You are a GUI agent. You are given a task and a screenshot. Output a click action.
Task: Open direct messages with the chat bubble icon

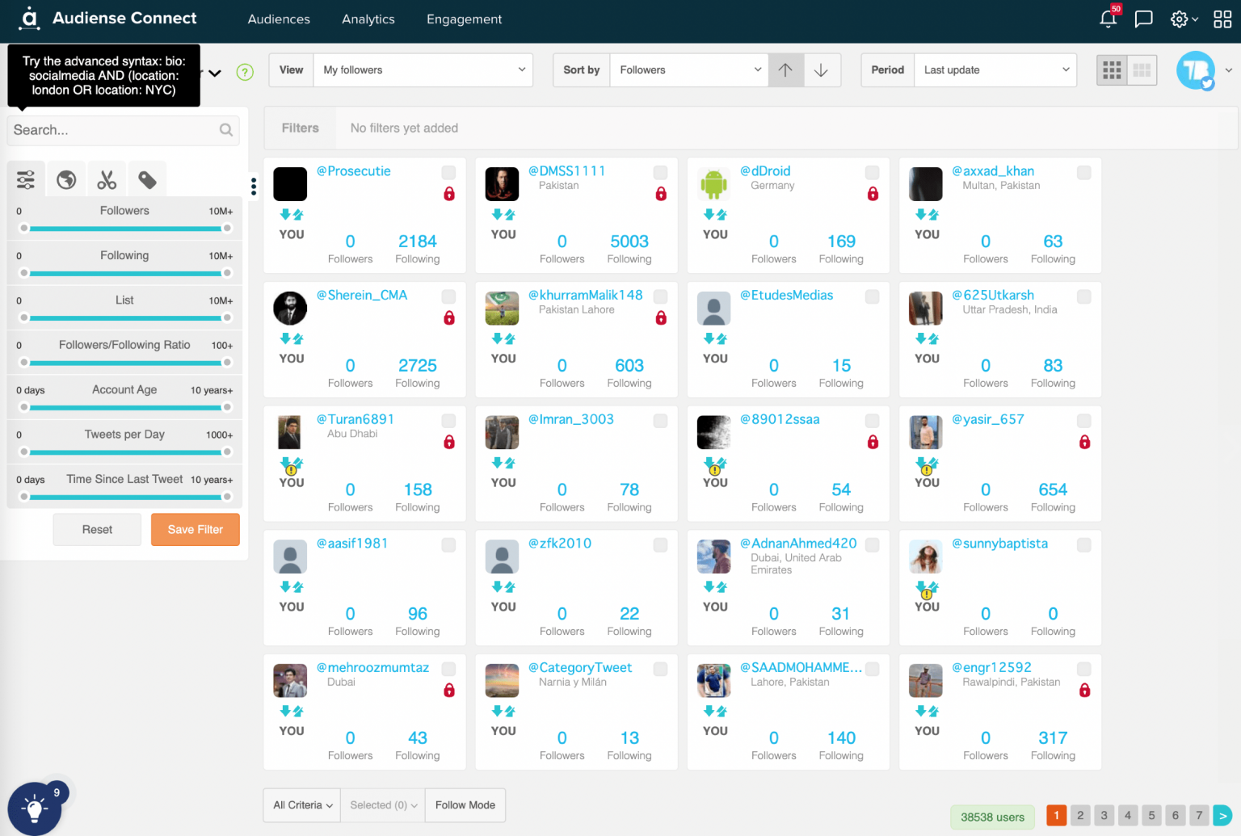tap(1143, 19)
